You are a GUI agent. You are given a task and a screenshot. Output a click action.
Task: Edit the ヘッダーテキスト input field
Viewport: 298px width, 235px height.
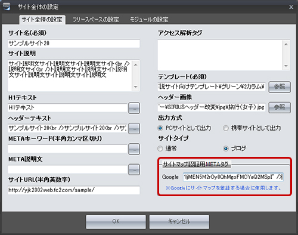67,128
